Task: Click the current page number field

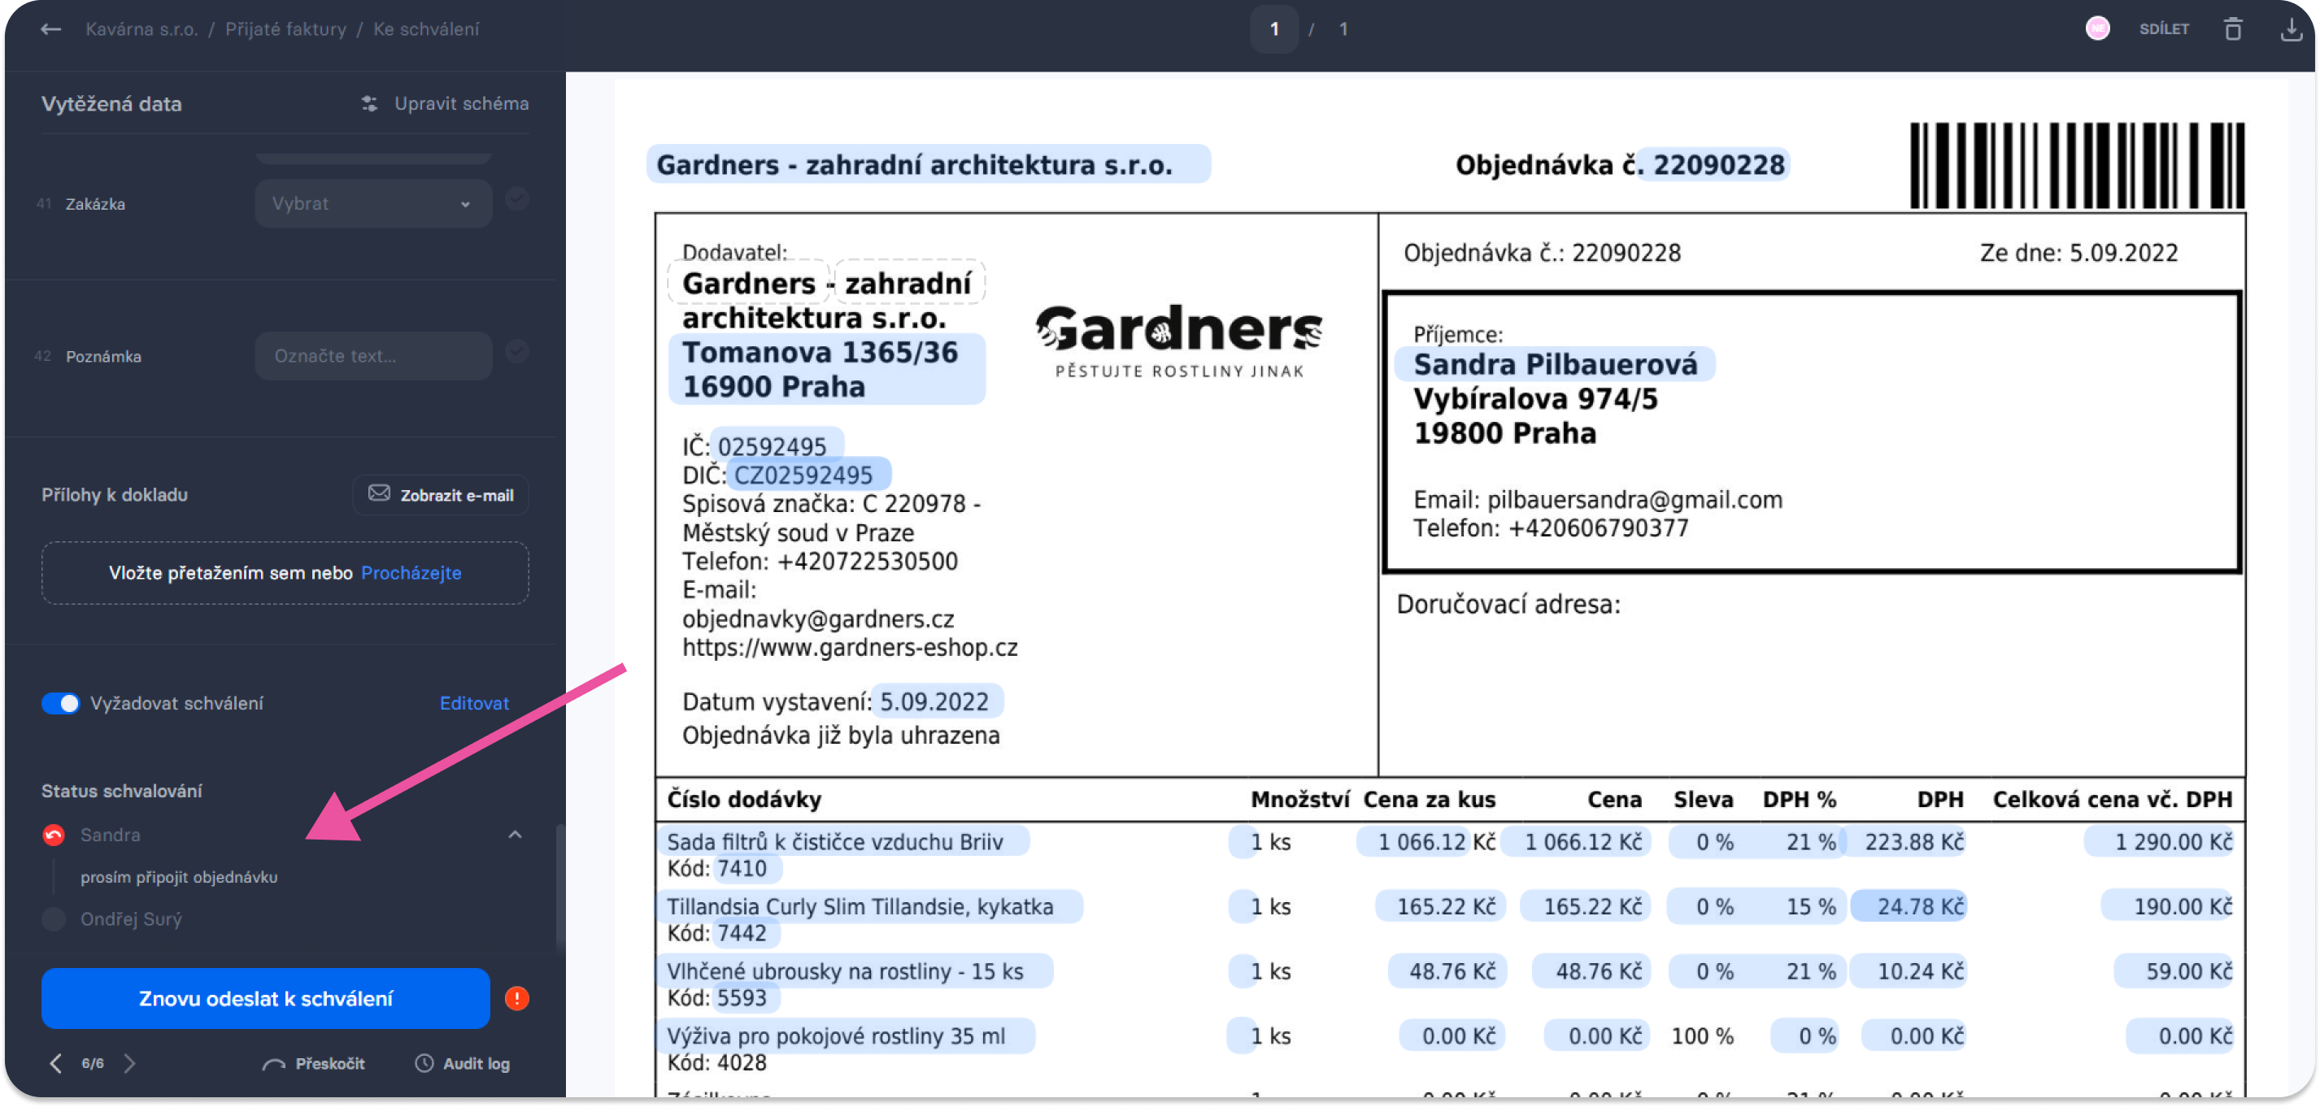Action: click(x=1273, y=28)
